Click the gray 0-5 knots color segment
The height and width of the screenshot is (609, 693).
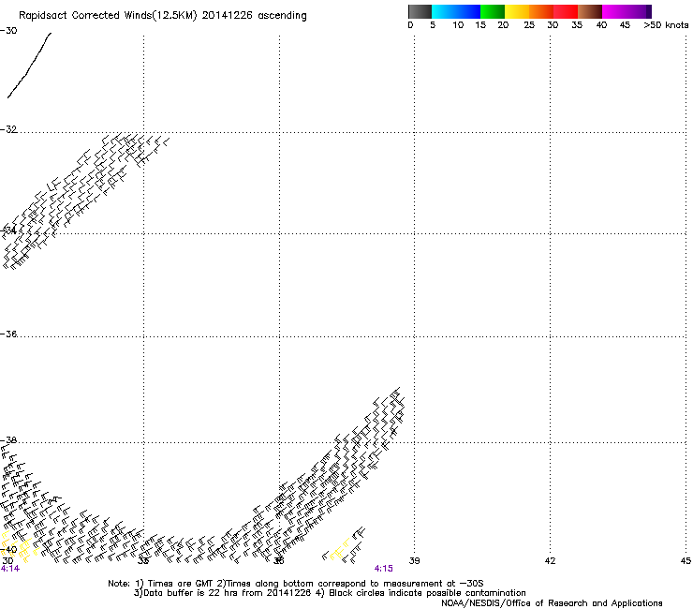[420, 11]
